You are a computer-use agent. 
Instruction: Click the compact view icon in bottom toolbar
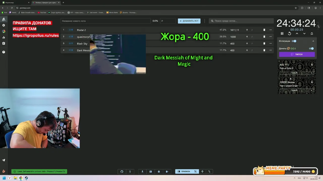click(202, 171)
